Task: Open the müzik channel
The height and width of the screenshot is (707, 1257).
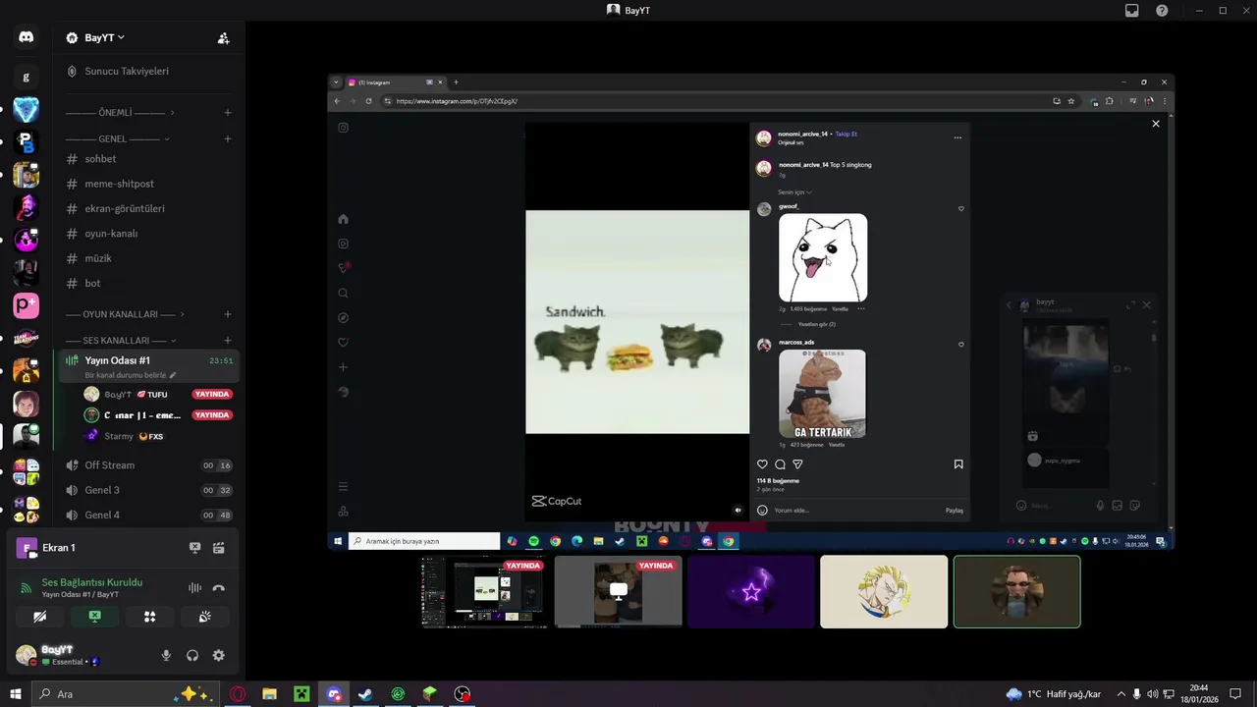Action: [148, 258]
